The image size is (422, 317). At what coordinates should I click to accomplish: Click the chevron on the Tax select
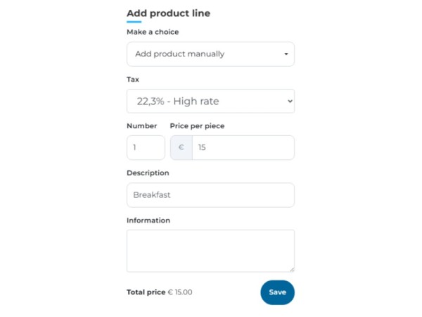(288, 101)
